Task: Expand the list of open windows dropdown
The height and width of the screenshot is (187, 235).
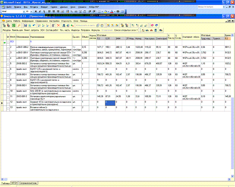Action: 138,30
